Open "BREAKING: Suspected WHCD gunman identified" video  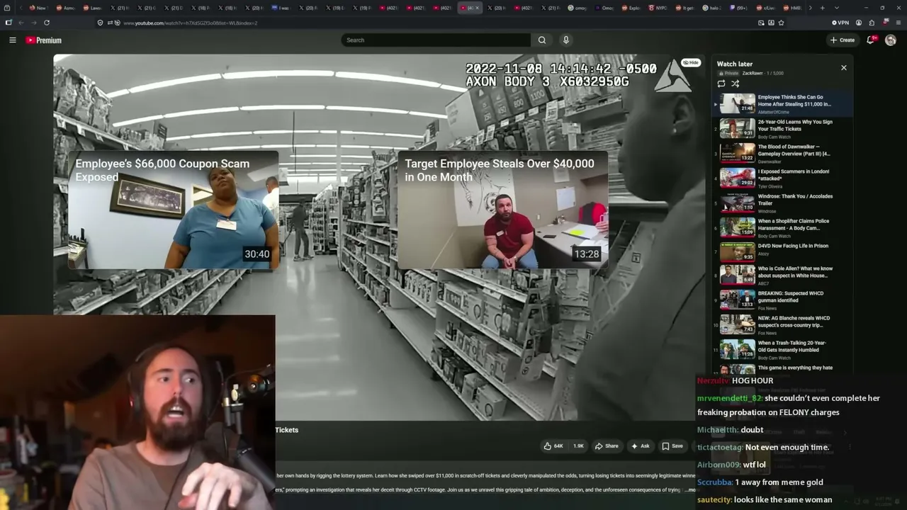pyautogui.click(x=782, y=300)
